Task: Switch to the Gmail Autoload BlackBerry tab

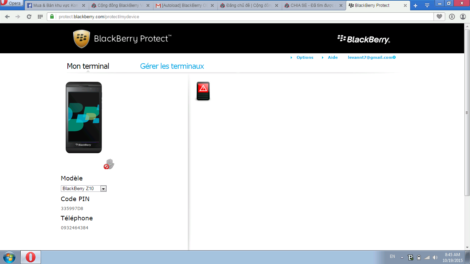Action: click(185, 5)
